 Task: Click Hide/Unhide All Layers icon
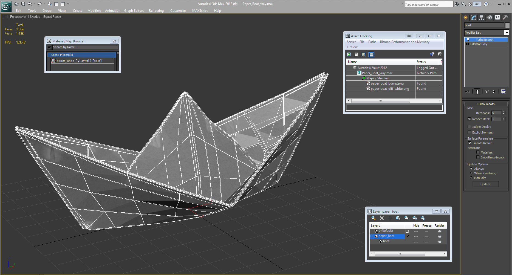tap(415, 218)
